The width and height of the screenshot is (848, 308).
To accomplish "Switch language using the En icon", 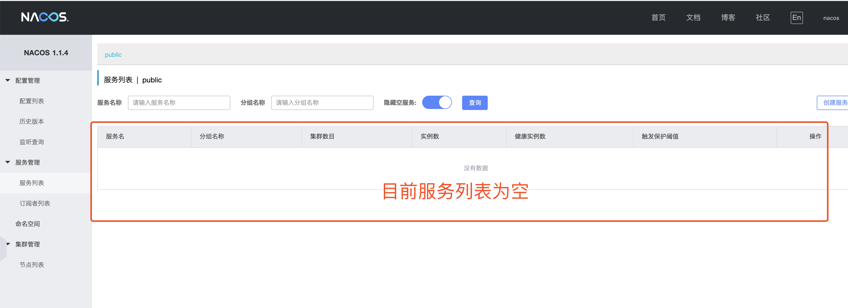I will [797, 17].
